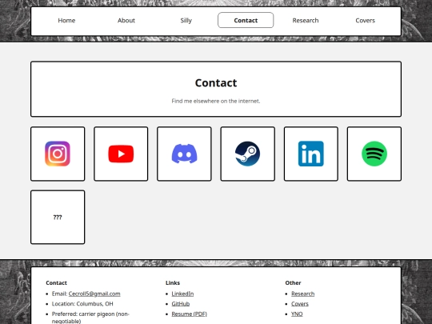Click the Cecroll5@gmail.com email link

94,294
